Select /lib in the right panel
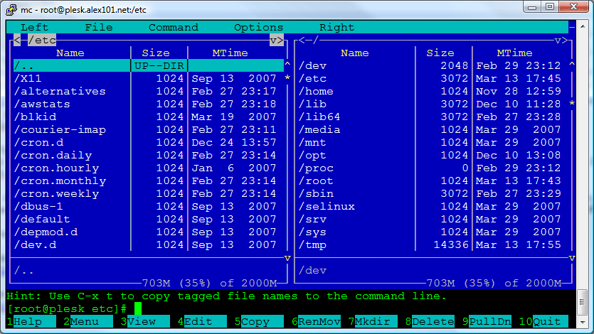Viewport: 594px width, 334px height. (433, 104)
